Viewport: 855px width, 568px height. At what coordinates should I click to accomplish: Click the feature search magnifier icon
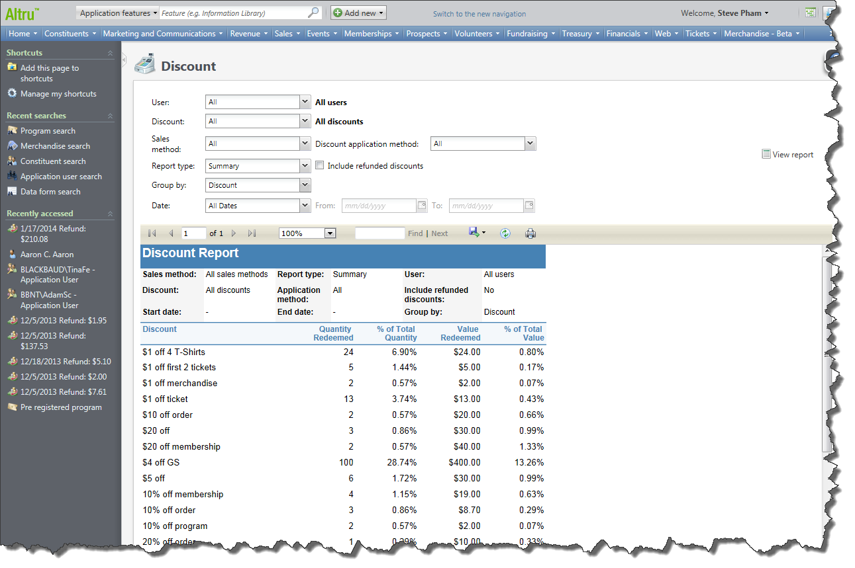[x=314, y=13]
